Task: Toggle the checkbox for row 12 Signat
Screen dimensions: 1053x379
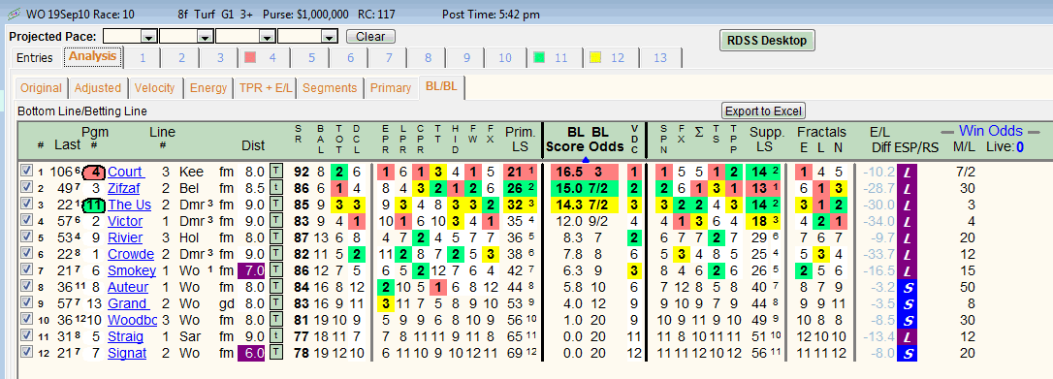Action: click(x=26, y=352)
